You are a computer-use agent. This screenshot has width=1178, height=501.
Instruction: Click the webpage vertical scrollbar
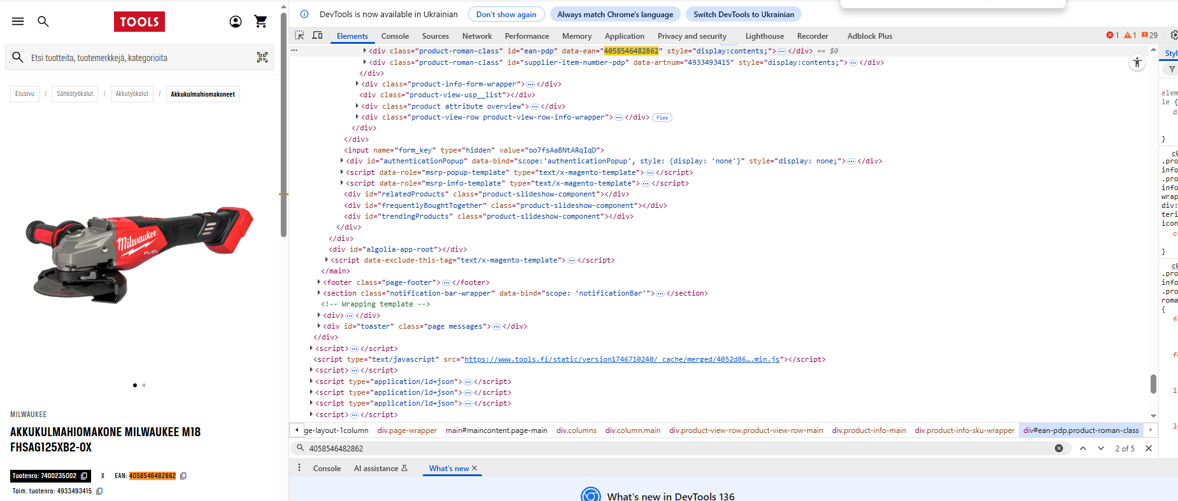(283, 124)
